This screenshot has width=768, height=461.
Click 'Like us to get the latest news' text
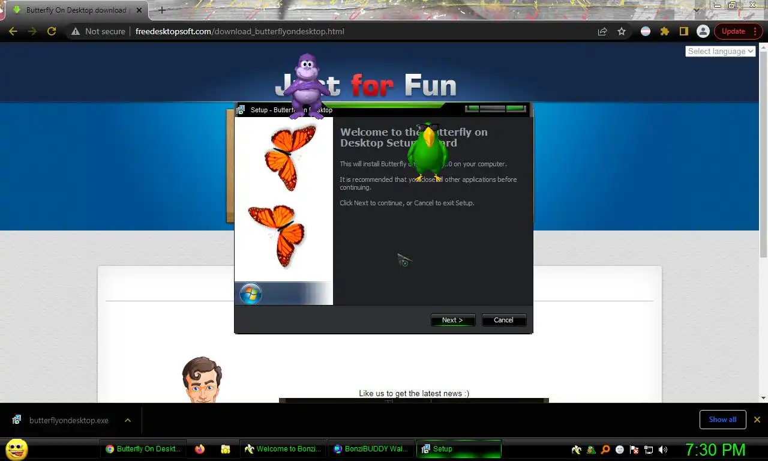click(x=414, y=393)
